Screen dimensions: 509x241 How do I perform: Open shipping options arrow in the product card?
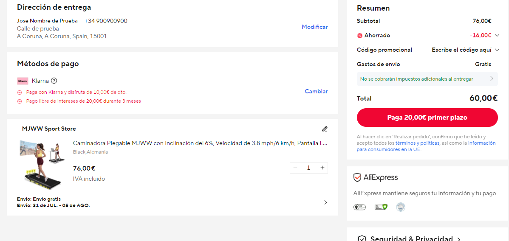point(325,202)
